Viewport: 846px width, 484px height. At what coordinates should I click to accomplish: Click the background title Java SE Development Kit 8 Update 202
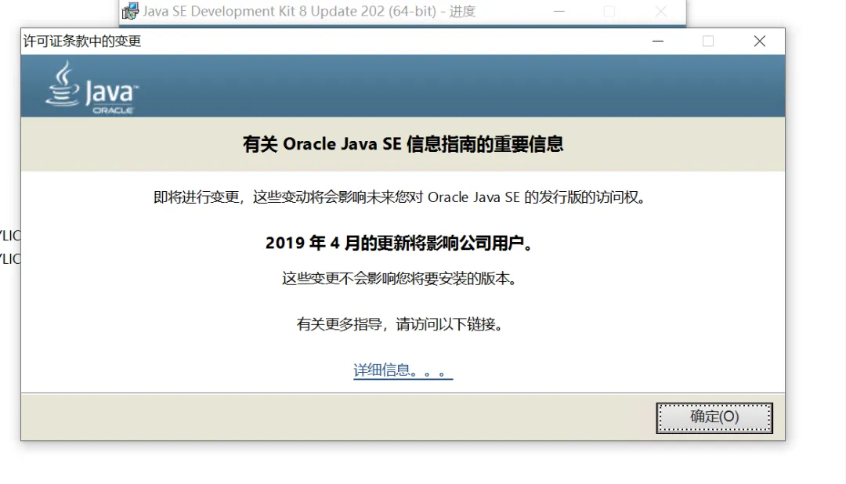[x=309, y=11]
